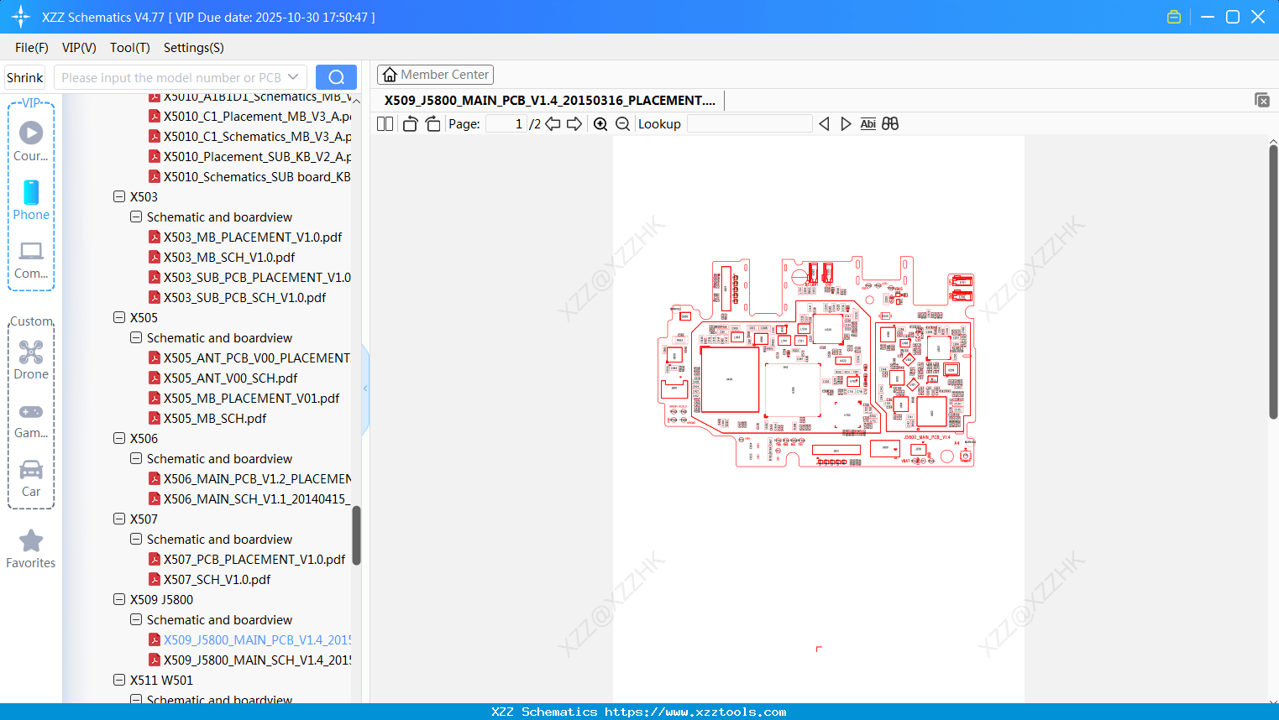Rotate the schematic page clockwise
The image size is (1279, 720).
pos(432,123)
